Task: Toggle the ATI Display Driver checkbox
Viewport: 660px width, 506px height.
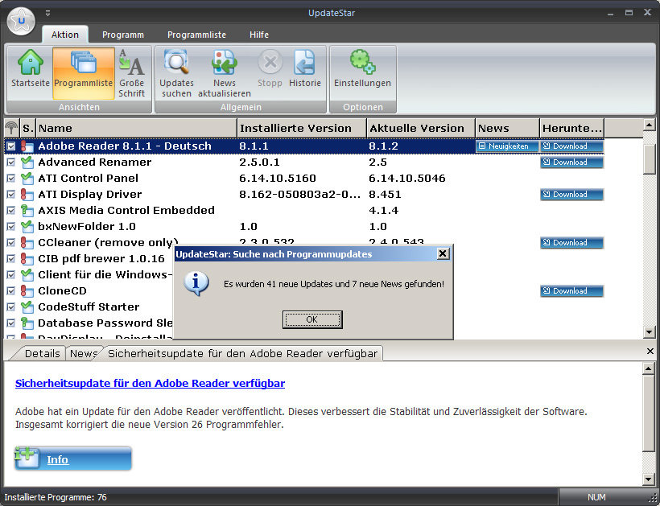Action: click(11, 195)
